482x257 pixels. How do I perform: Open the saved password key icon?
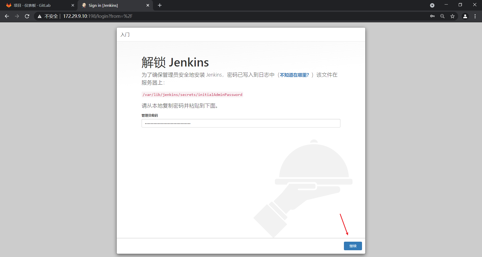[432, 16]
